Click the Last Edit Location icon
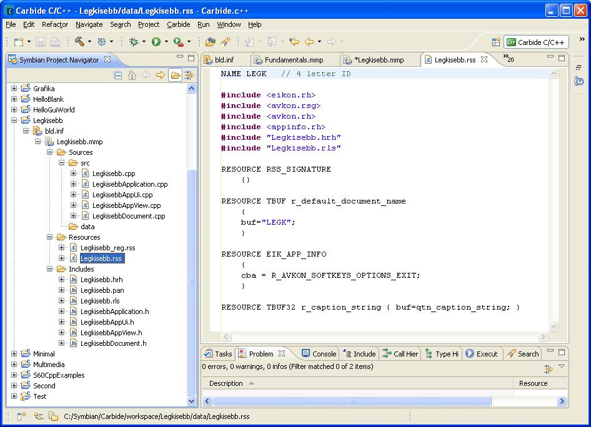 click(294, 42)
